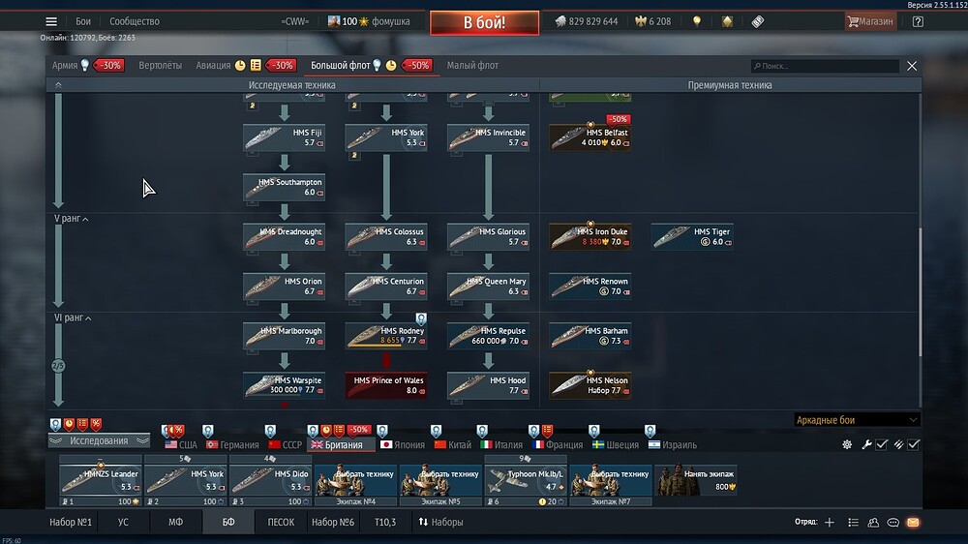Open the question mark help icon

918,21
